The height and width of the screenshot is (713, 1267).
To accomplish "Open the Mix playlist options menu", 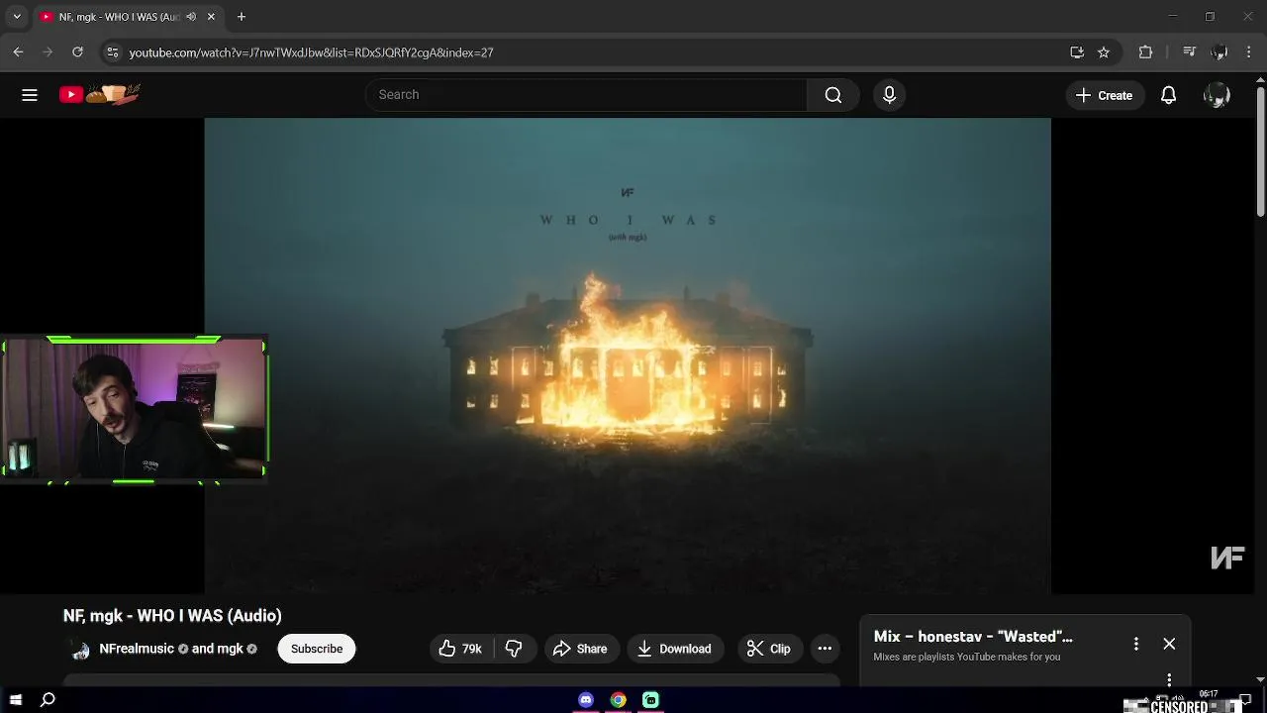I will tap(1136, 644).
